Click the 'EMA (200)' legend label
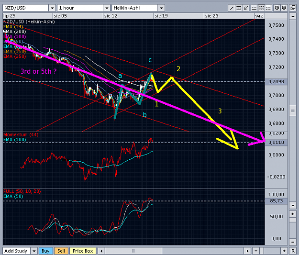The image size is (299, 255). coord(14,32)
